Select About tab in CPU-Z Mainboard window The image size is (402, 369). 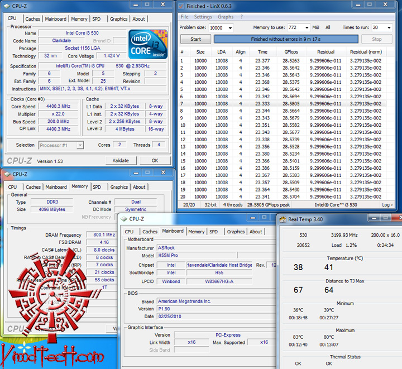click(256, 232)
